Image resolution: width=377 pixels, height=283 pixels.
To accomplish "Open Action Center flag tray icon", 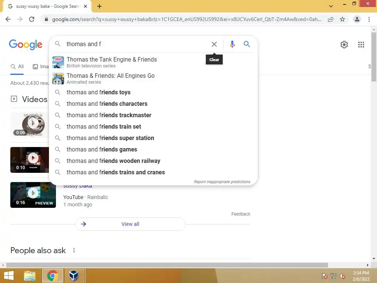I will (325, 276).
